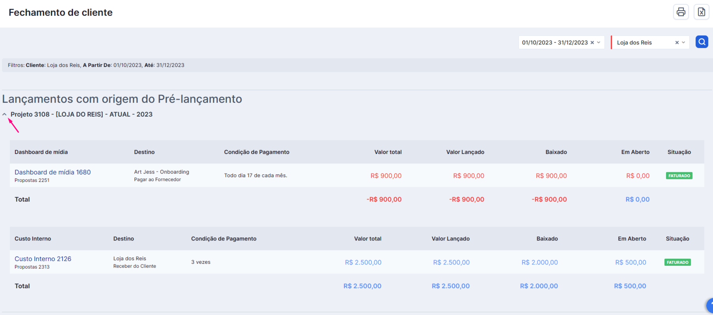Click the Projeto 3108 - [LOJA DO REIS] title
This screenshot has width=713, height=315.
coord(81,114)
